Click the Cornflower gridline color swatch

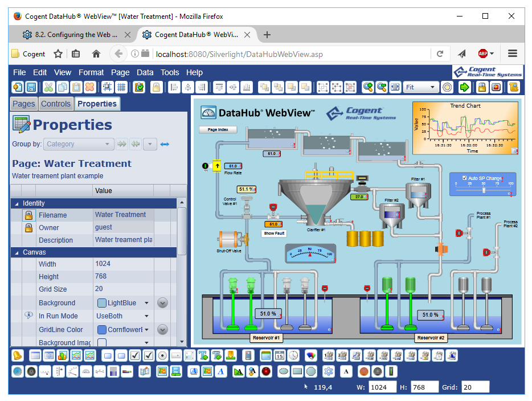coord(101,330)
